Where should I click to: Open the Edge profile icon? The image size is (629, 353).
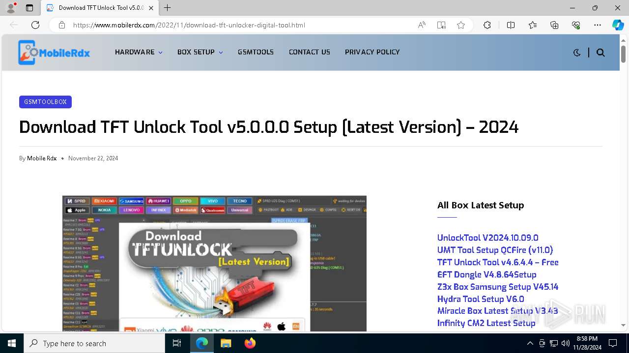click(11, 8)
